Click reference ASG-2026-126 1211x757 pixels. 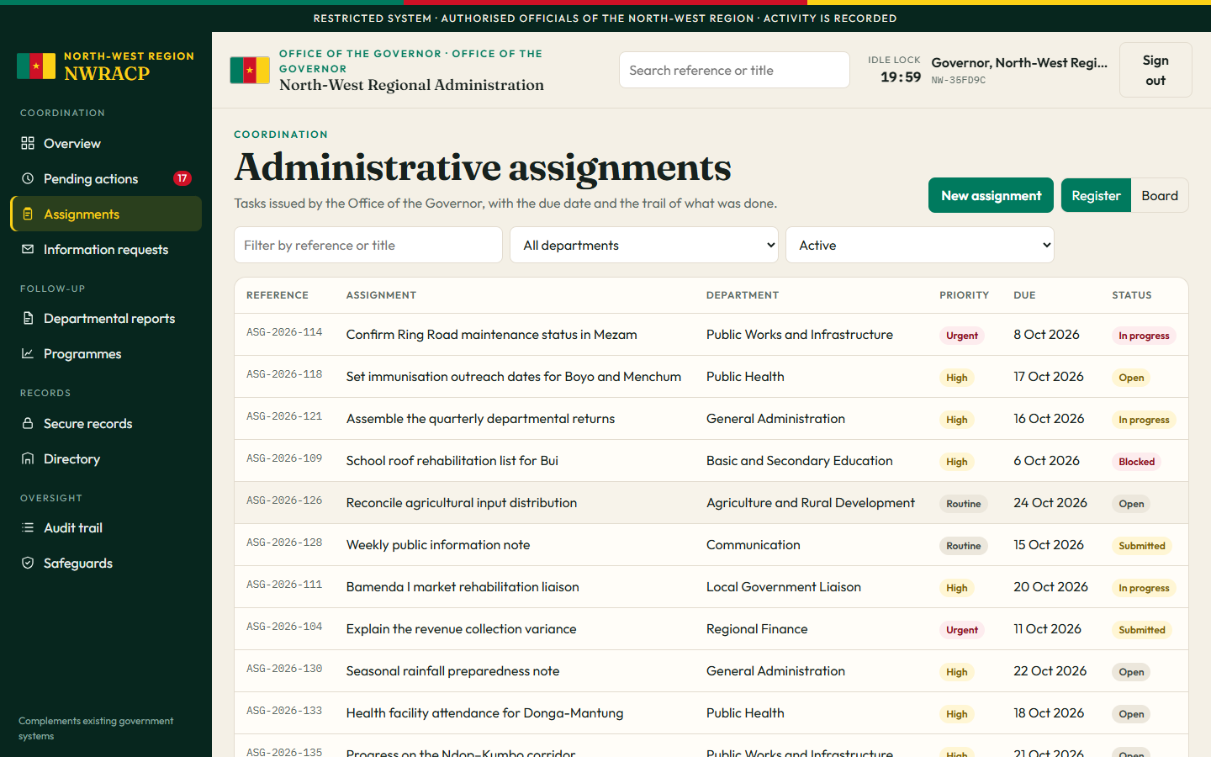tap(284, 500)
